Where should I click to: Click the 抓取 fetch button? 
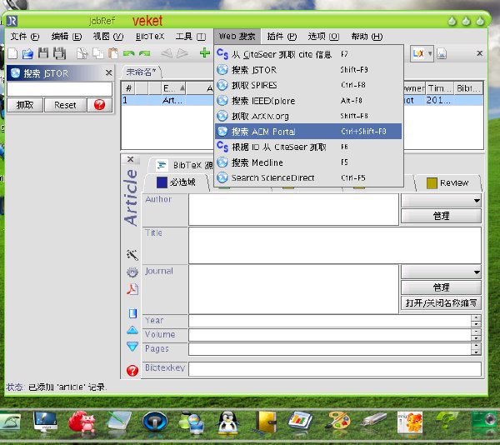pyautogui.click(x=25, y=105)
